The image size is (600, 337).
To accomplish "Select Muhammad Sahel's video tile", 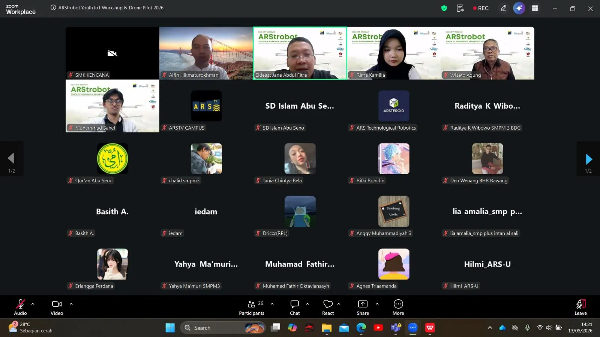I will [112, 106].
